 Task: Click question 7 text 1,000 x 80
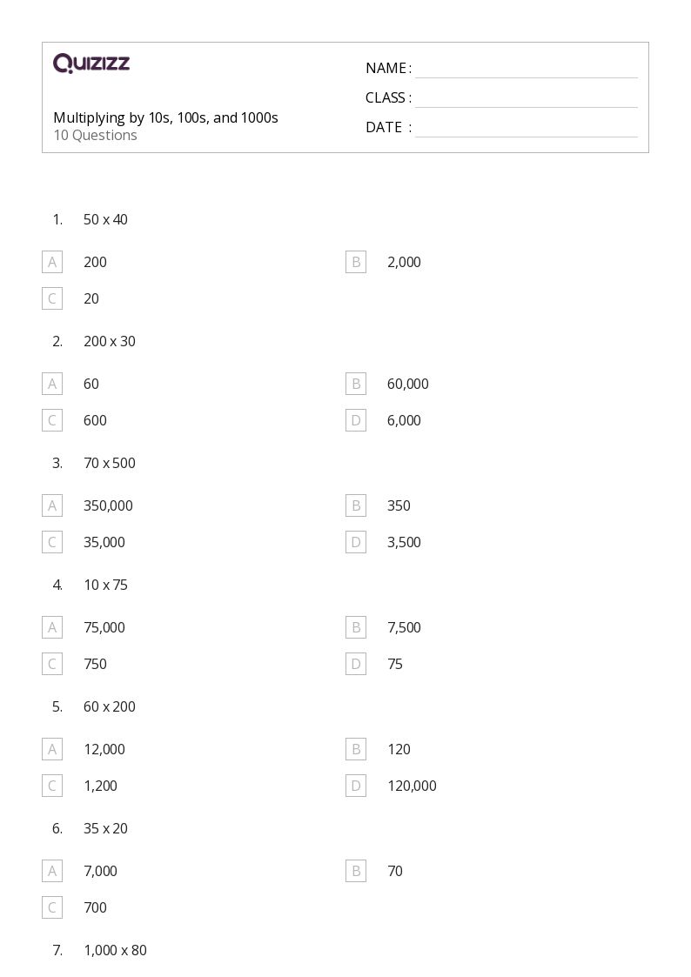point(115,950)
